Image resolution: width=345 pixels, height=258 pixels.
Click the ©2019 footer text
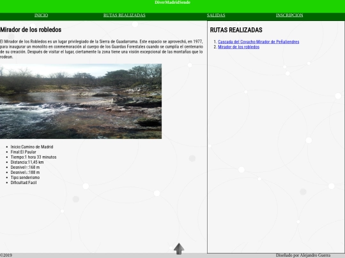click(6, 255)
